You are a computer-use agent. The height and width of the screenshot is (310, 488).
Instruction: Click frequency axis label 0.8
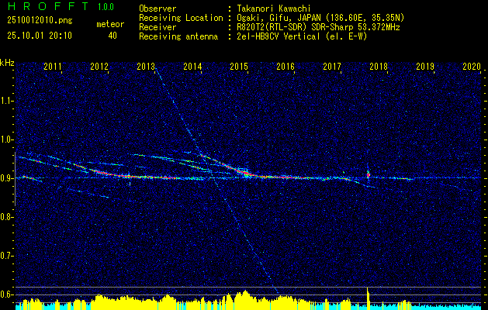coord(6,217)
